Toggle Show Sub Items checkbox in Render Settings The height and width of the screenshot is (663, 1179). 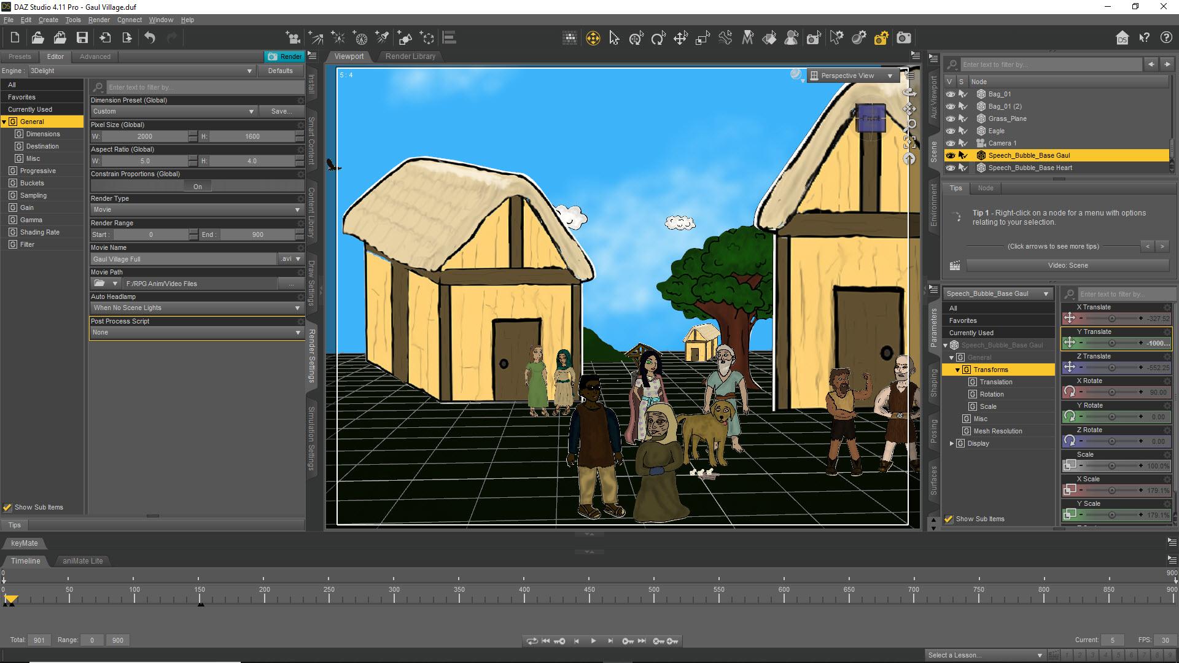click(7, 508)
